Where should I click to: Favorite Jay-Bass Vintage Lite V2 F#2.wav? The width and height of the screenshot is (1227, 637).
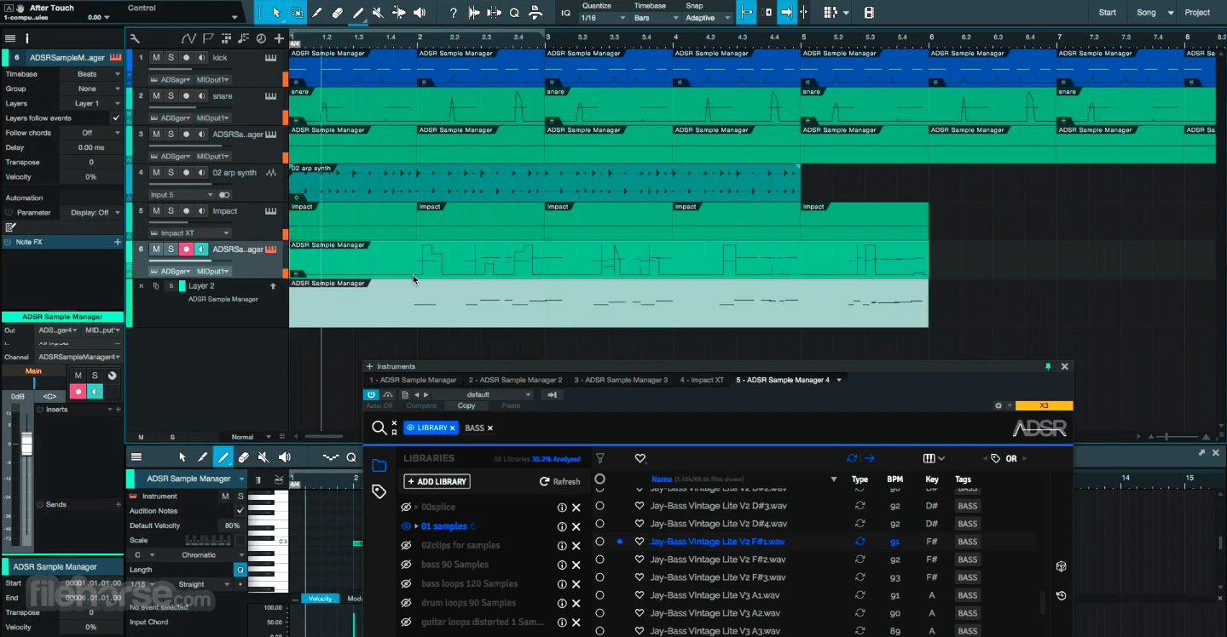640,560
